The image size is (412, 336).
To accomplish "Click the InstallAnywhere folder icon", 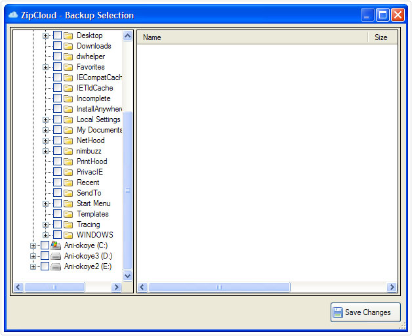I will click(68, 109).
